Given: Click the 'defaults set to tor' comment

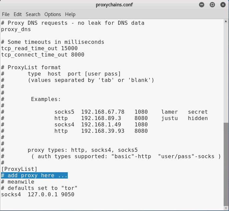Looking at the screenshot, I should tap(39, 188).
